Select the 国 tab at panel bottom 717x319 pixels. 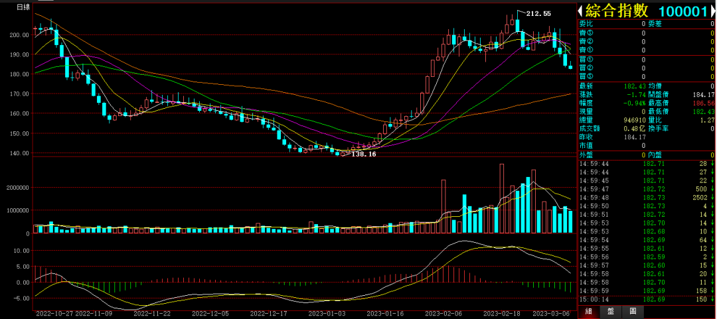tap(633, 311)
